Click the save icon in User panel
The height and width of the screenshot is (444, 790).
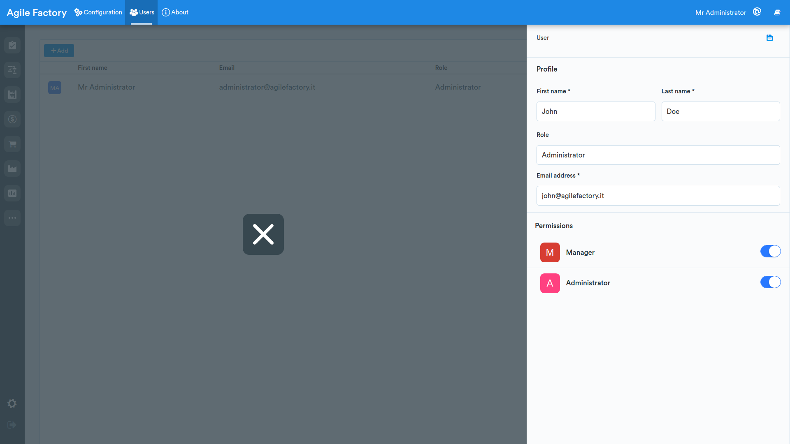[769, 38]
